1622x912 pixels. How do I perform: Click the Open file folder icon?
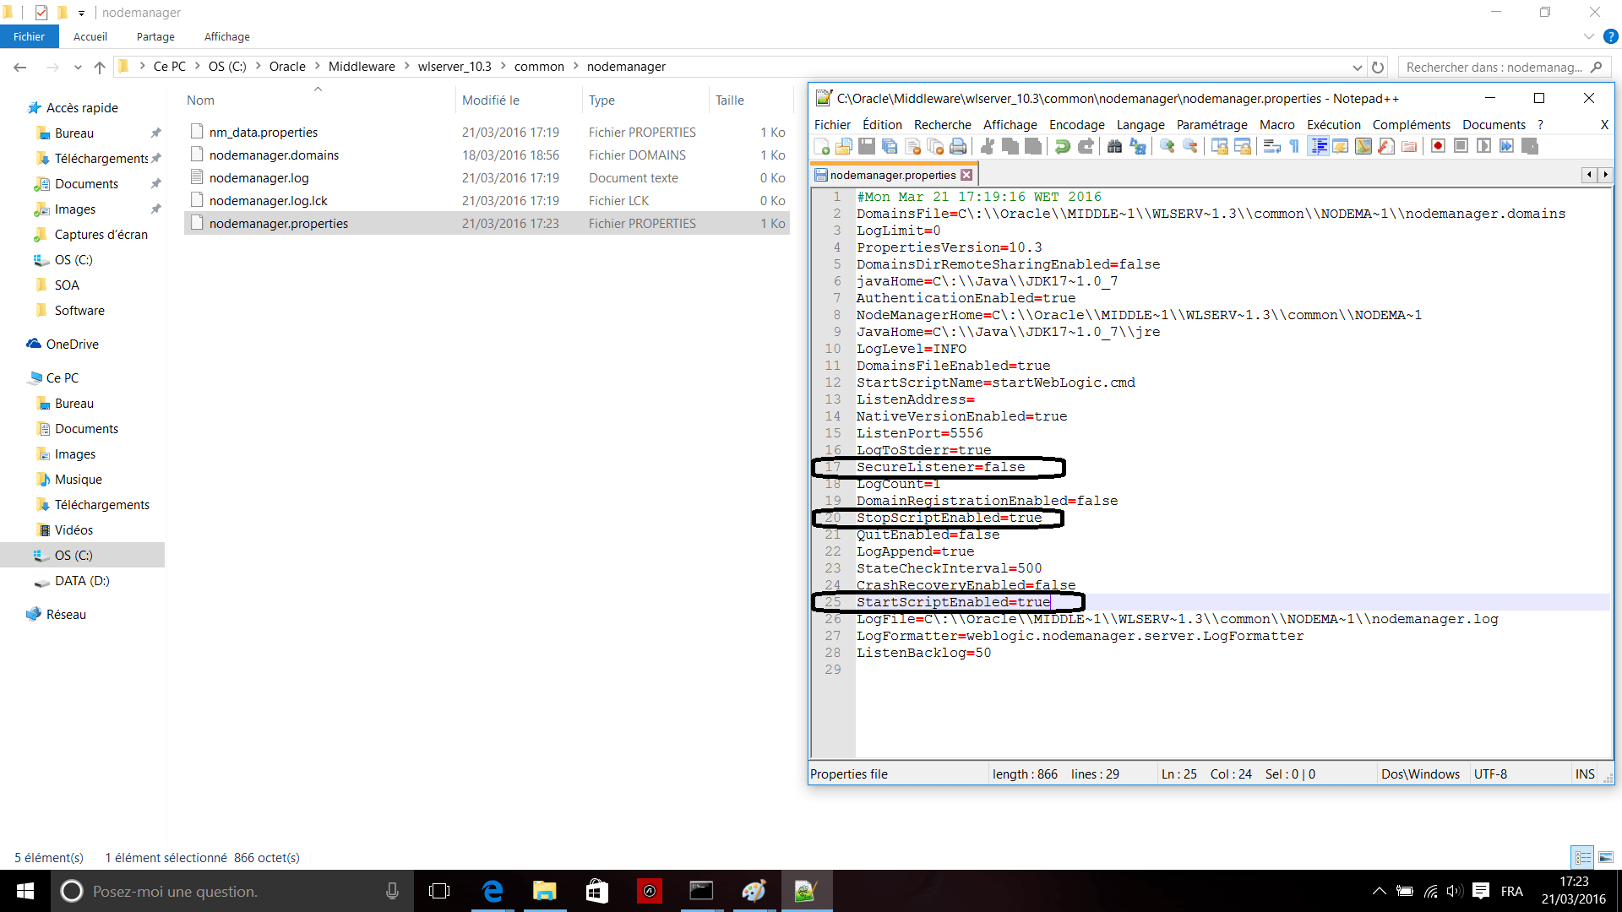[x=843, y=147]
